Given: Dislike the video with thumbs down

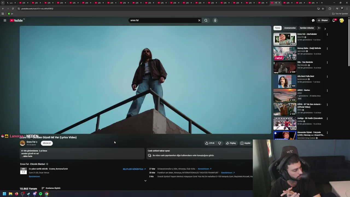Looking at the screenshot, I should 220,143.
